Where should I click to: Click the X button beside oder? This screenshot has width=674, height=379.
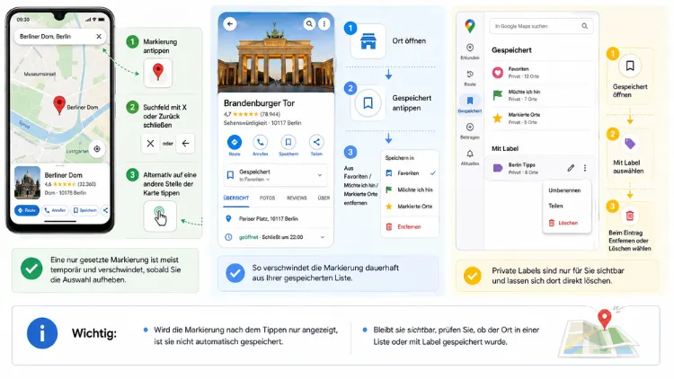pos(150,144)
